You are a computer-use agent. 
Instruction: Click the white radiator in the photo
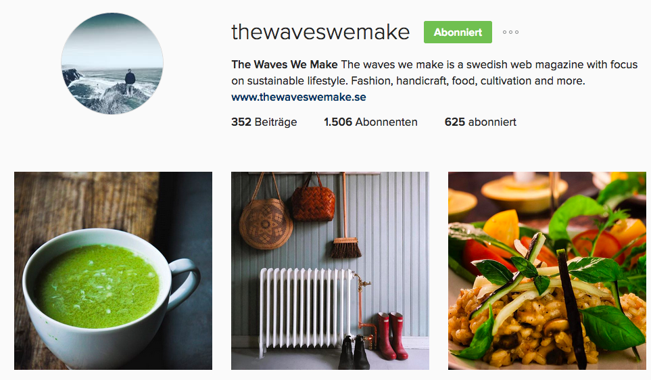306,310
